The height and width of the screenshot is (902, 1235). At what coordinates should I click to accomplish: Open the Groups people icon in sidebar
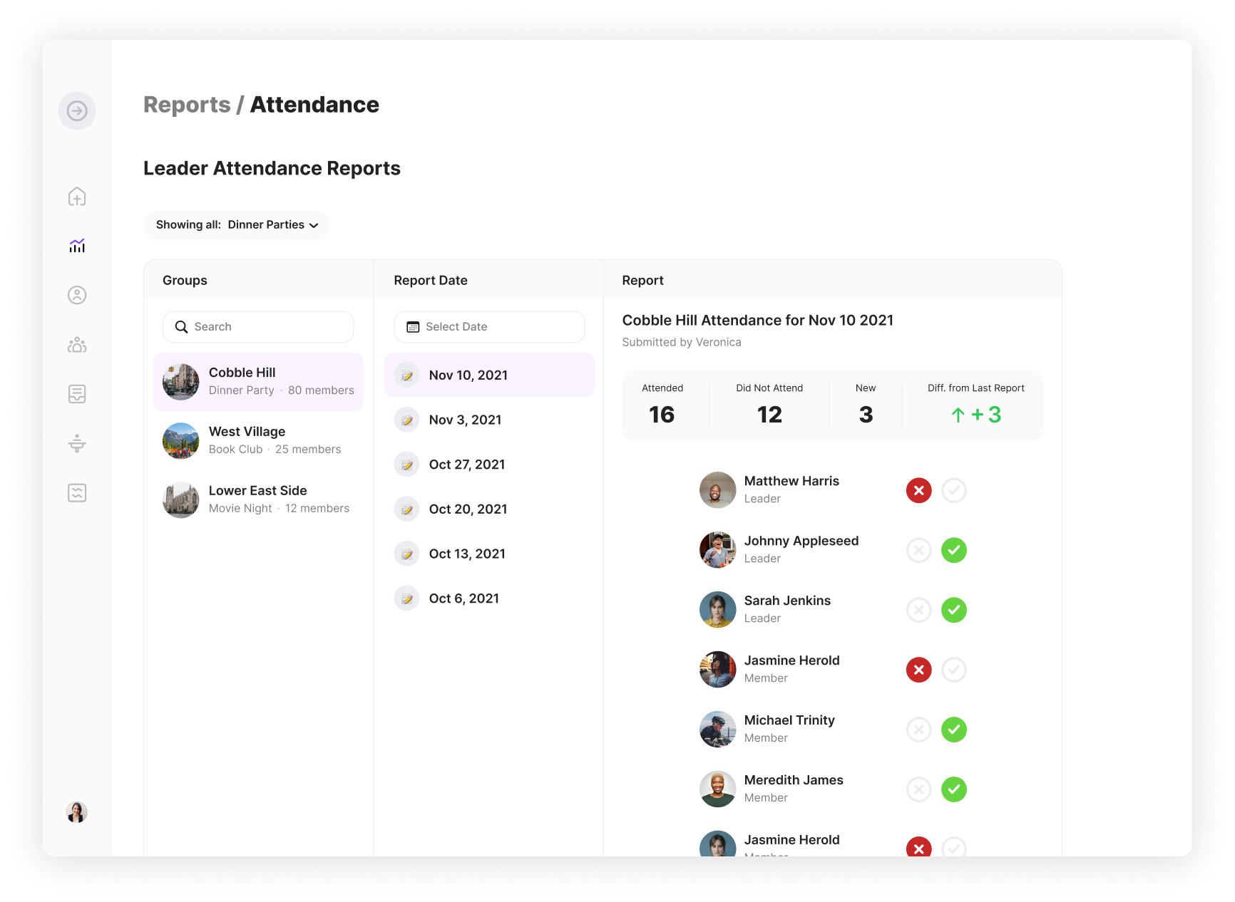pyautogui.click(x=77, y=345)
